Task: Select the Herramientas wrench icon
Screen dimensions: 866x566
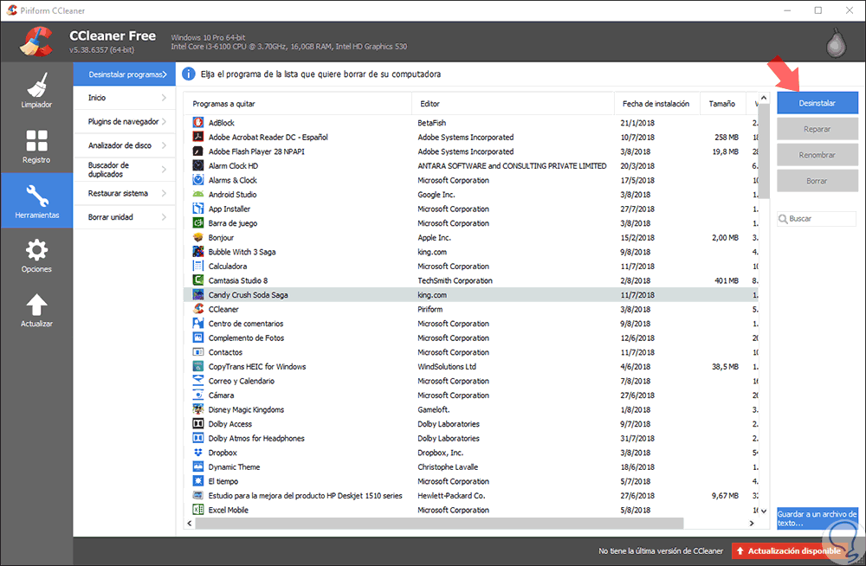Action: (x=36, y=196)
